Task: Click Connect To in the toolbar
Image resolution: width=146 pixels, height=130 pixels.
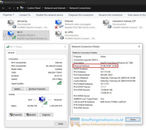Action: pos(25,15)
